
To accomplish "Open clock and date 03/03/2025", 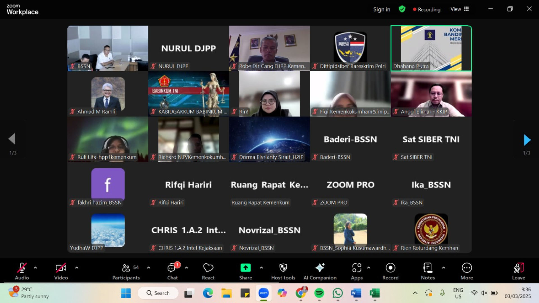I will click(x=518, y=293).
